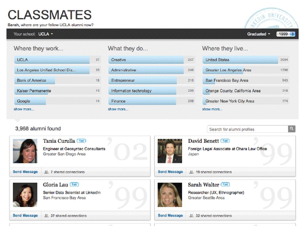This screenshot has height=226, width=301.
Task: Click the Search for alumni profiles field
Action: click(x=247, y=129)
